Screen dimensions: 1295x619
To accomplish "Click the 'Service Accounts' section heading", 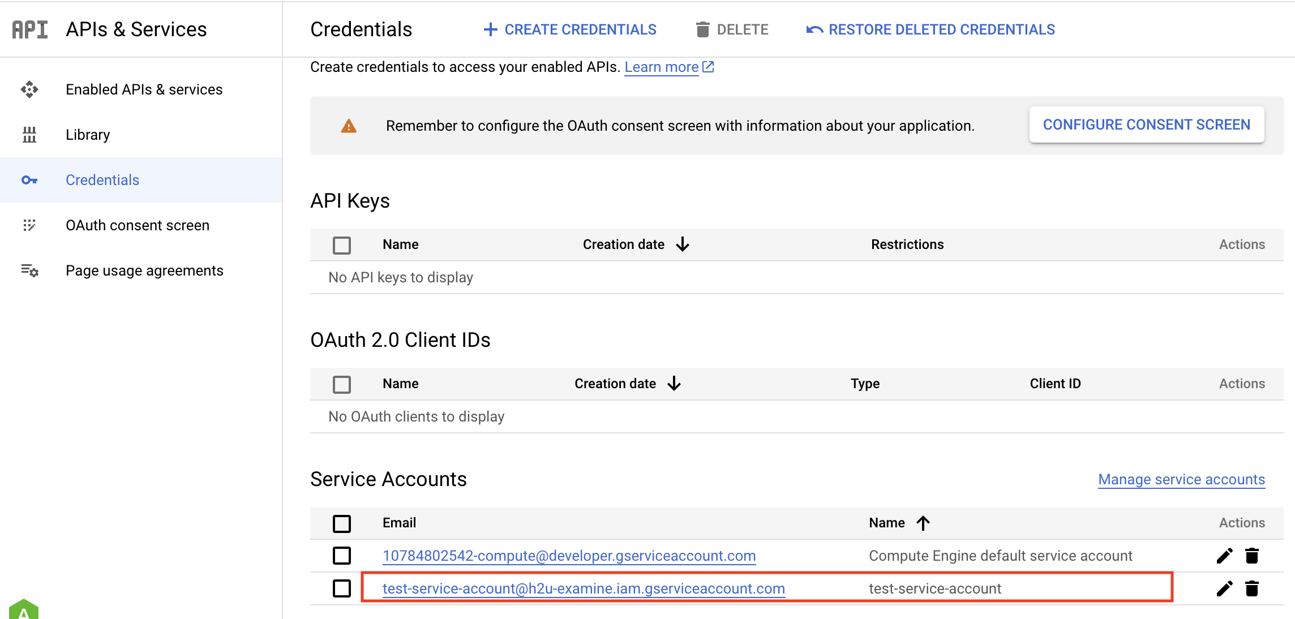I will tap(388, 479).
